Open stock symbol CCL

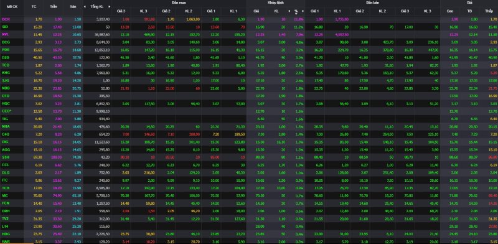(6, 165)
